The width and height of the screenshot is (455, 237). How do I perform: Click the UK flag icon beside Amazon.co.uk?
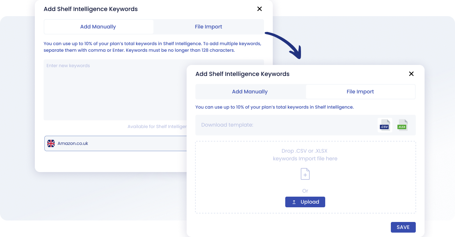click(51, 143)
